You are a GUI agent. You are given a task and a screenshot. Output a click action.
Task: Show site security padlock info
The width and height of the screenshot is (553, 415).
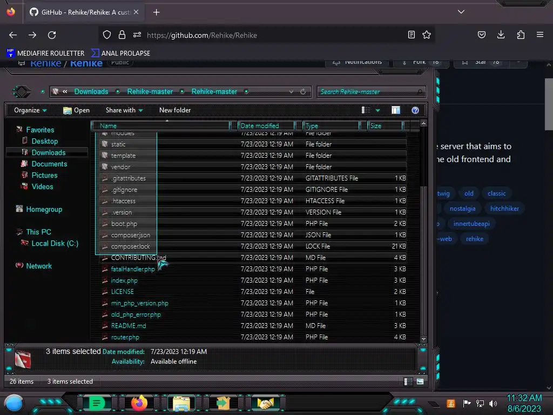click(122, 35)
